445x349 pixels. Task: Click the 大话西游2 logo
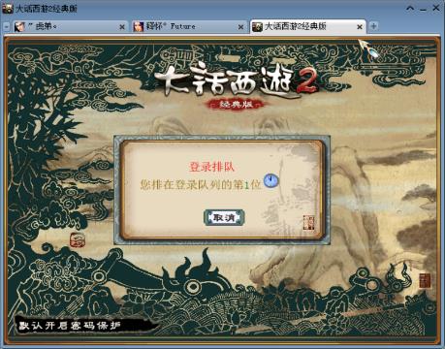(236, 79)
